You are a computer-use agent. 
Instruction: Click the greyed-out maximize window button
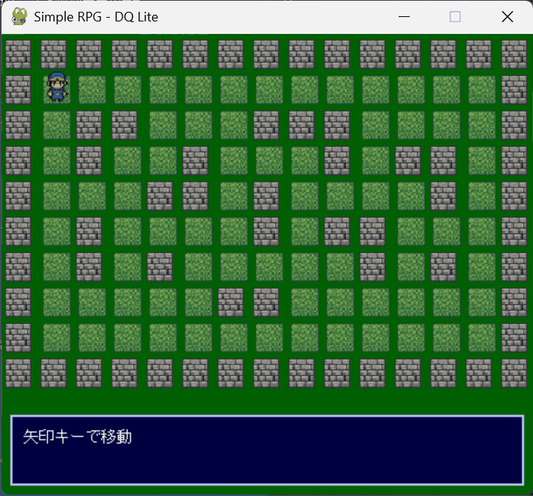tap(455, 17)
